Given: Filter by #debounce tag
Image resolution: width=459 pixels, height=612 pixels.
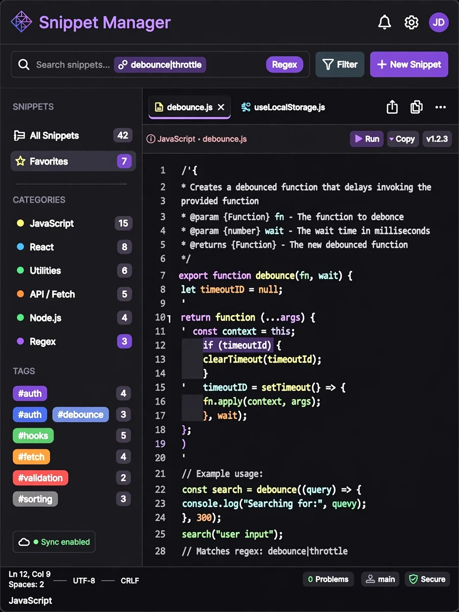Looking at the screenshot, I should pyautogui.click(x=81, y=415).
